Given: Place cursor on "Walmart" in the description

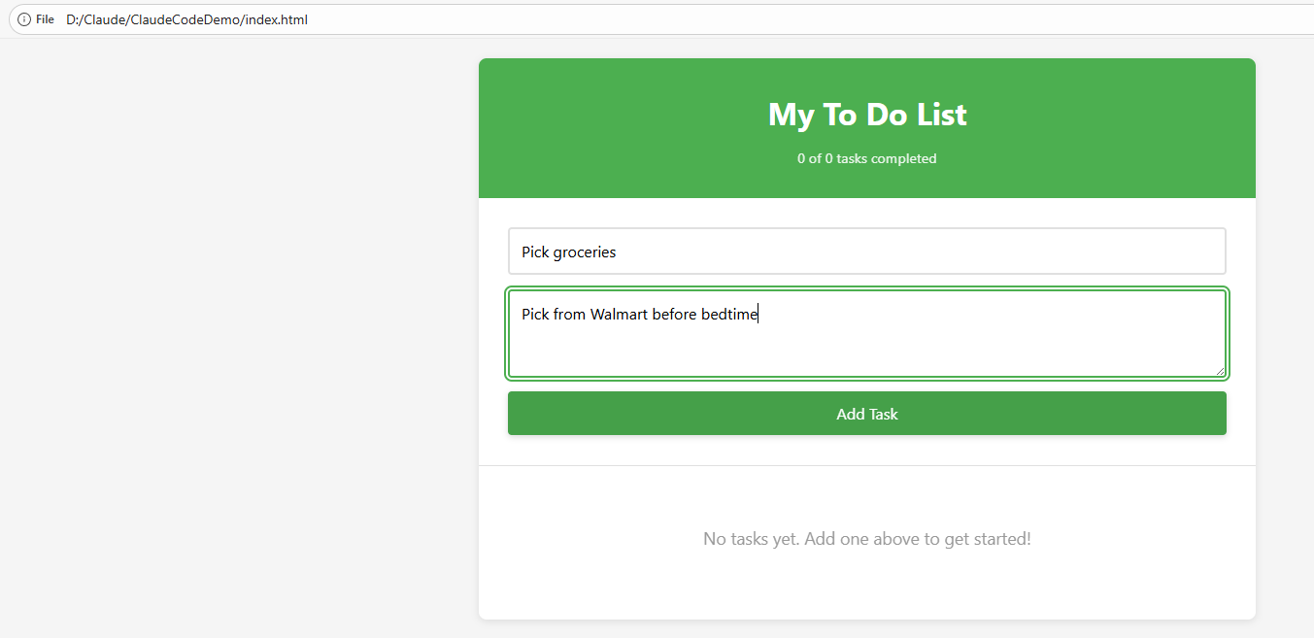Looking at the screenshot, I should tap(619, 314).
